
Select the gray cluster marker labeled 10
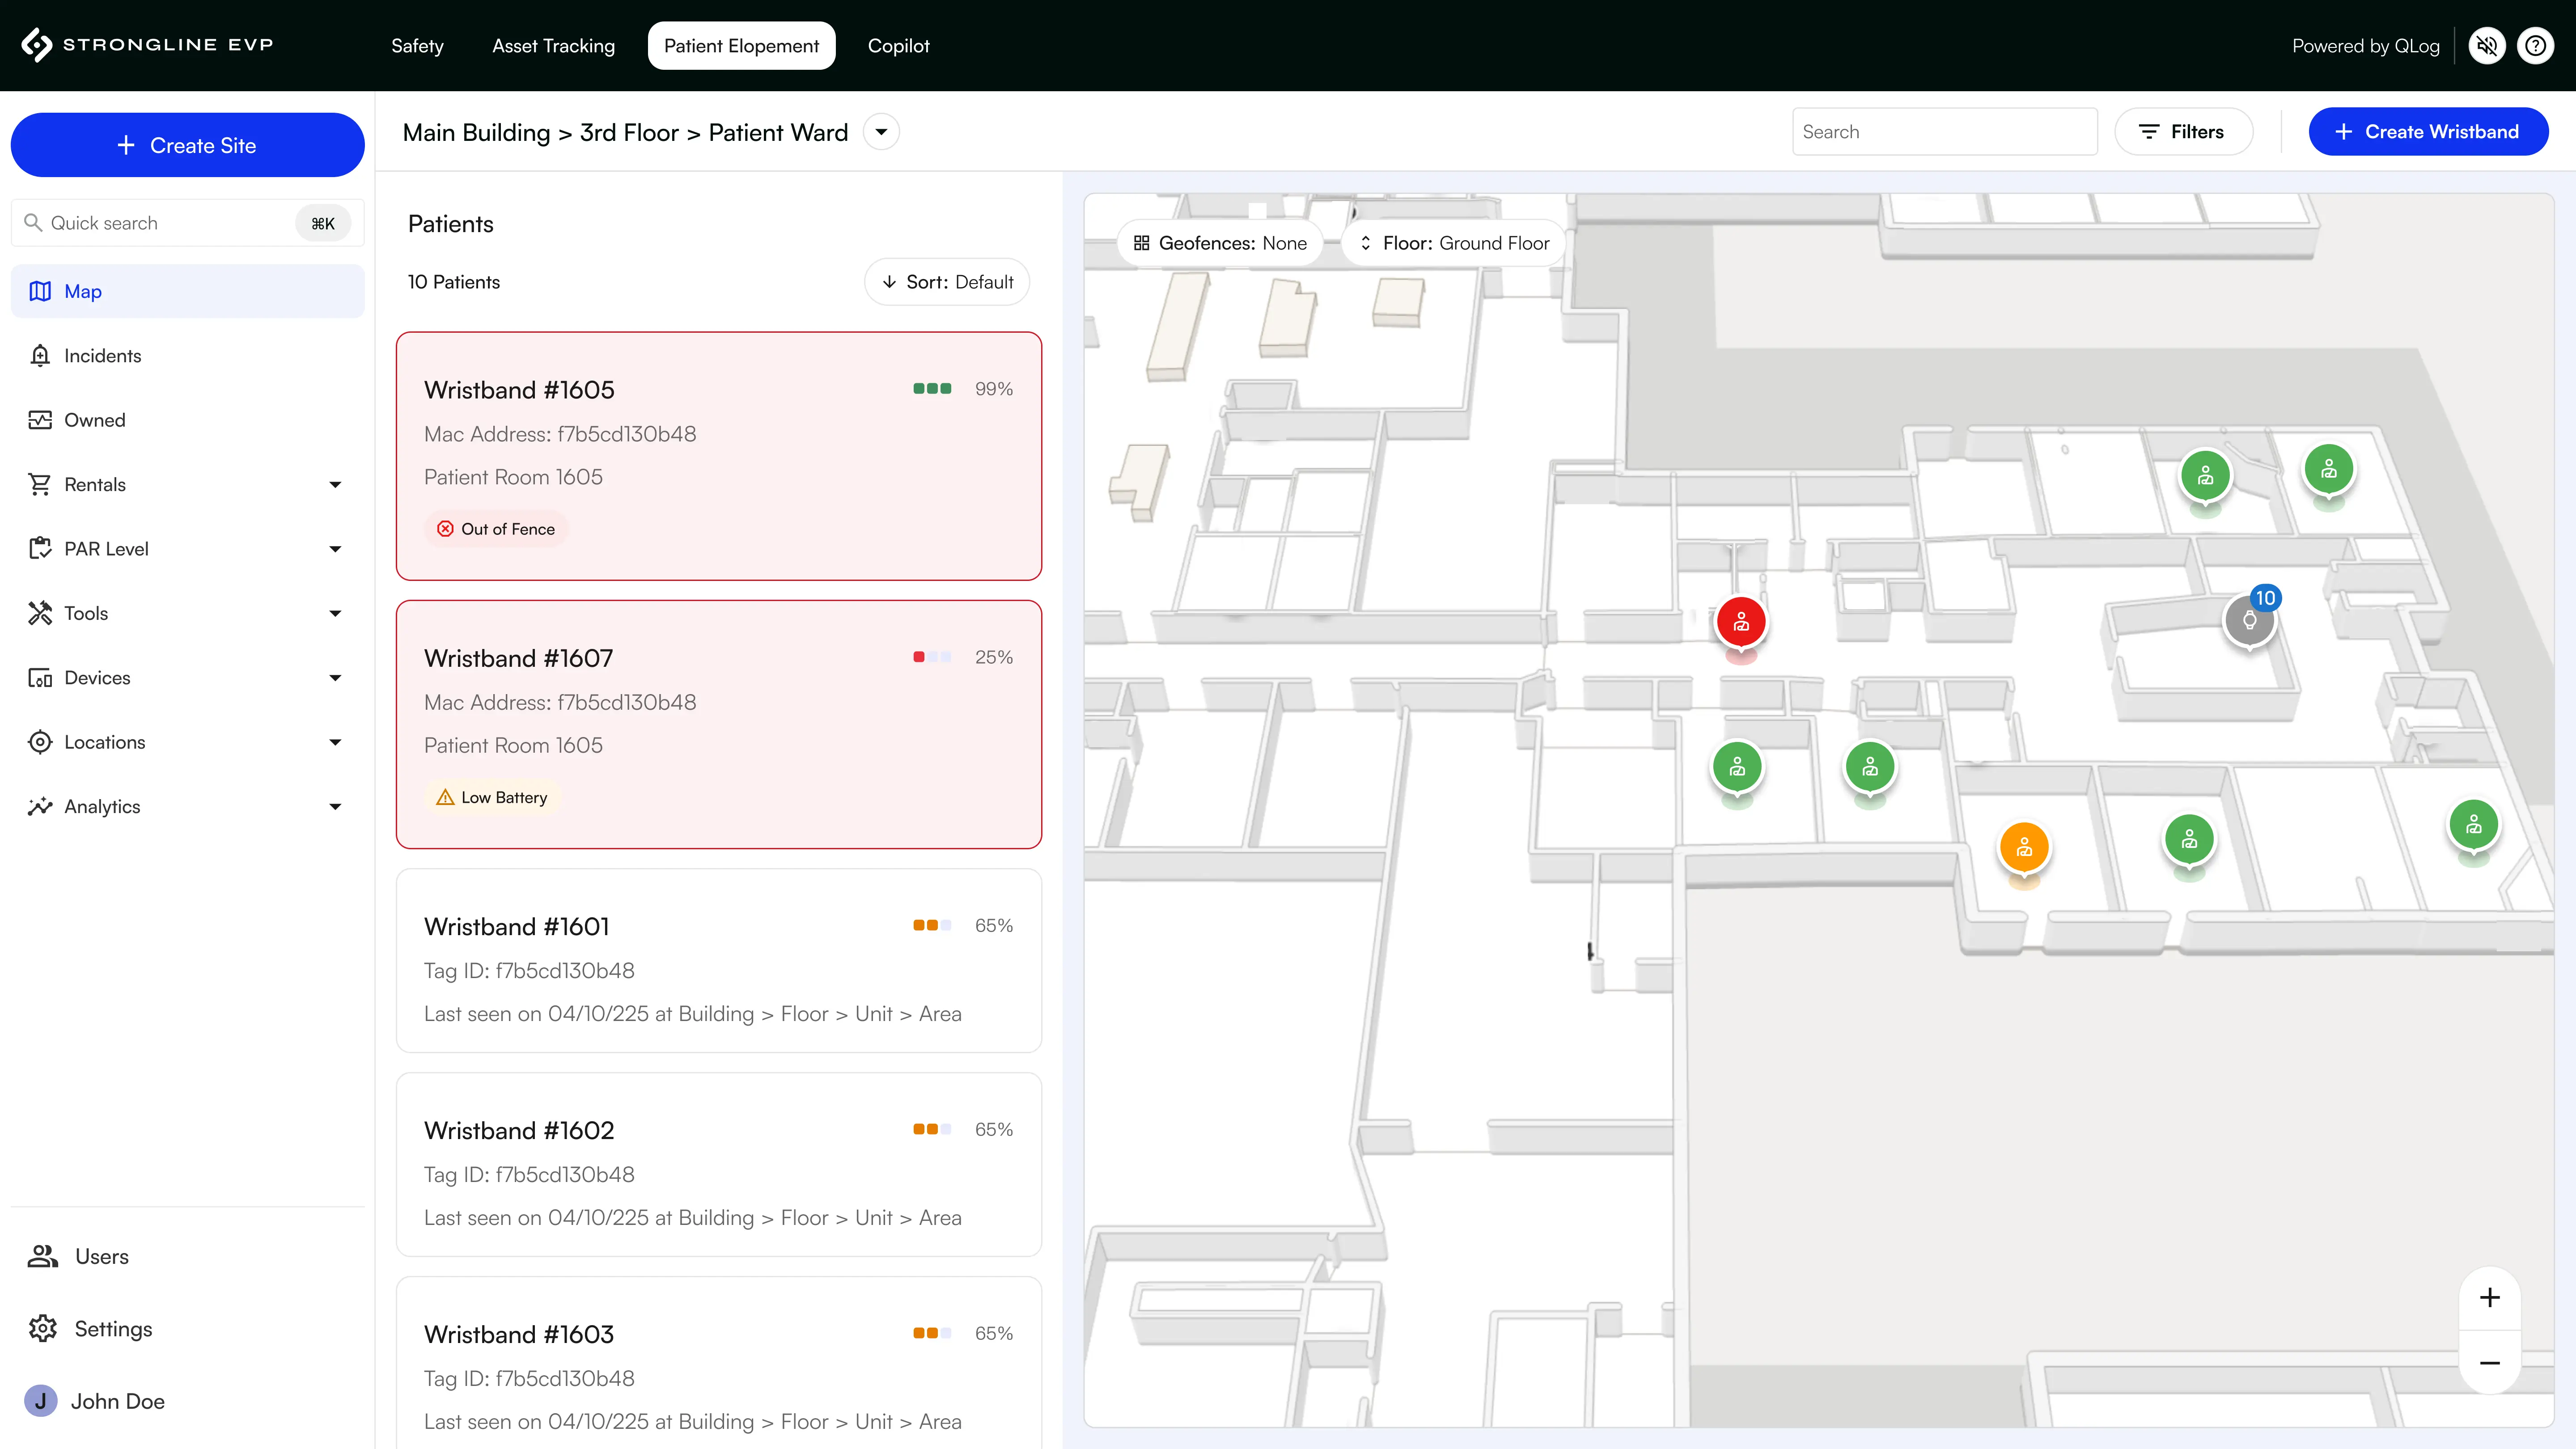coord(2250,620)
